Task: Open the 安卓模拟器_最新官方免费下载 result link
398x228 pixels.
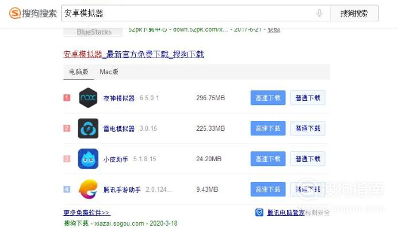Action: pos(133,54)
